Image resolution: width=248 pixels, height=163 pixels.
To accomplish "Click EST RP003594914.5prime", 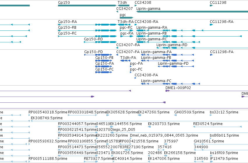I will pos(77,135).
